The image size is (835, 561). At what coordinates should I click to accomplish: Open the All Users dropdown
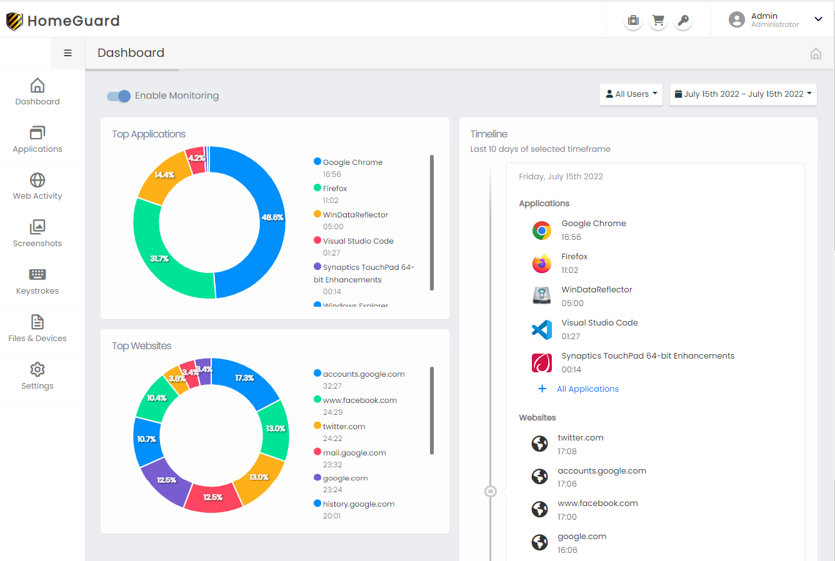coord(631,94)
